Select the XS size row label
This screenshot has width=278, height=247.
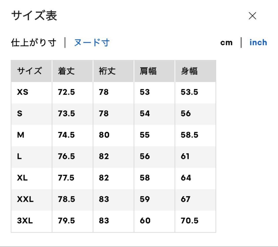click(22, 92)
